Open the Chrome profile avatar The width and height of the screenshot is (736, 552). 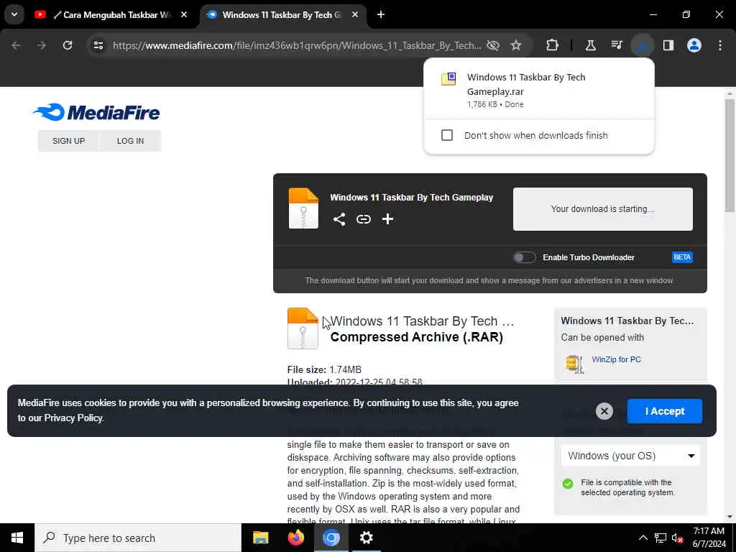694,45
